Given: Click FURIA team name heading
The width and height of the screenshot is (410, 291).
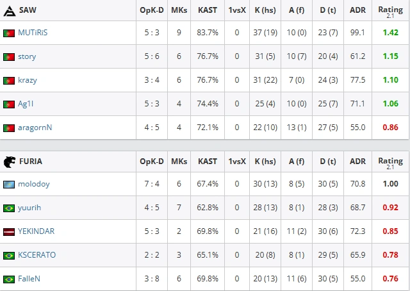Looking at the screenshot, I should coord(31,162).
